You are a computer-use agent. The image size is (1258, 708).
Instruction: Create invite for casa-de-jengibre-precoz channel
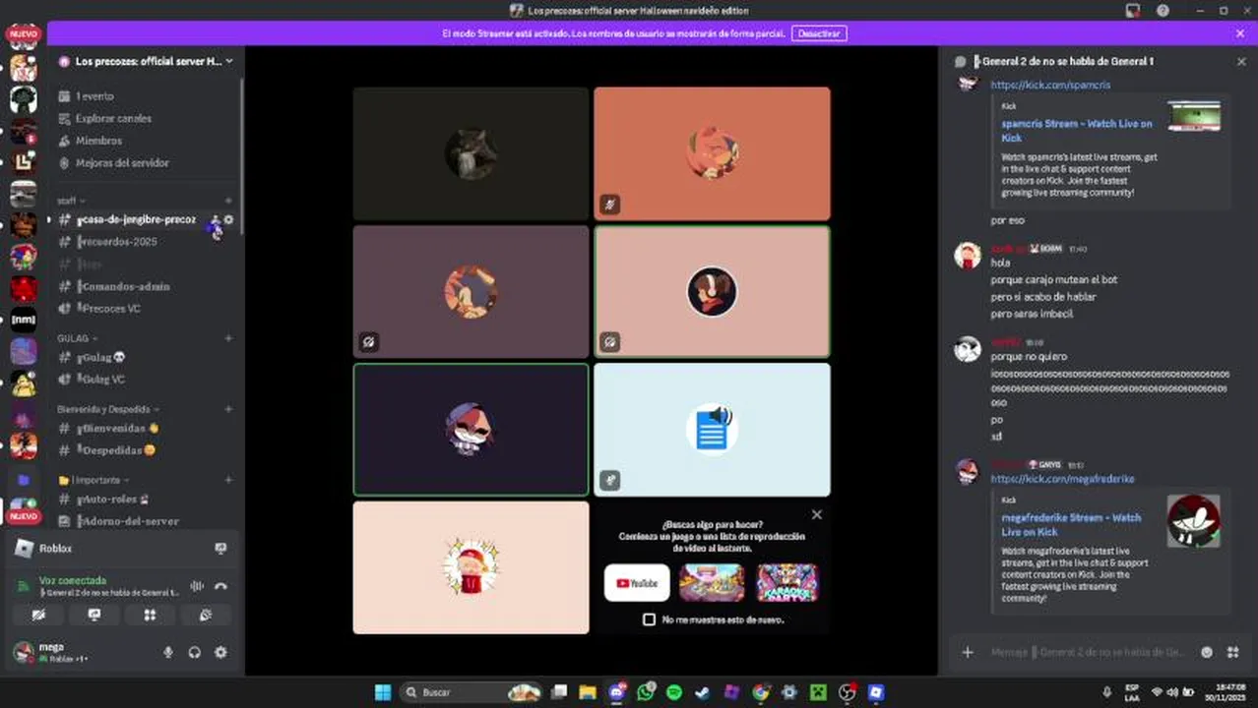coord(216,219)
